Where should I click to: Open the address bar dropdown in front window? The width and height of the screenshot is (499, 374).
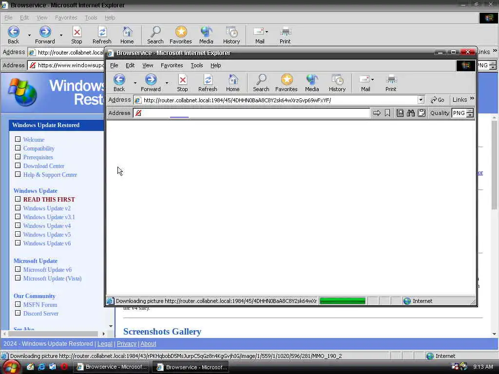tap(421, 100)
